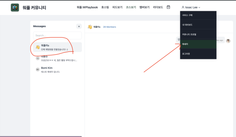Image resolution: width=236 pixels, height=137 pixels.
Task: Click the 이현수 avatar badge
Action: pos(38,58)
